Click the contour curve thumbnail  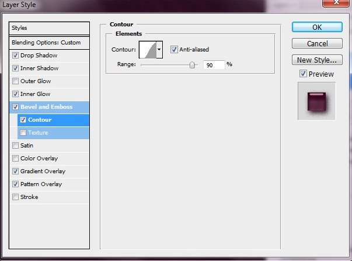tap(147, 50)
